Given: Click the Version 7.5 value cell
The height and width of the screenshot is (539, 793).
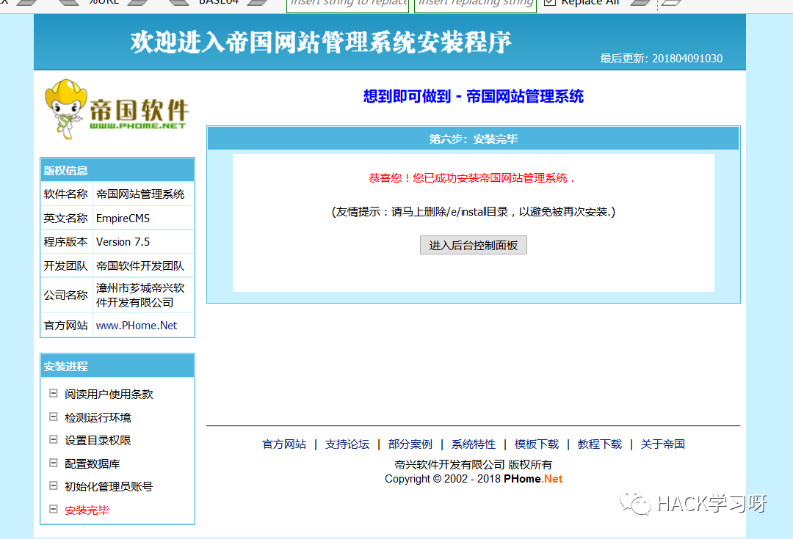Looking at the screenshot, I should 144,241.
